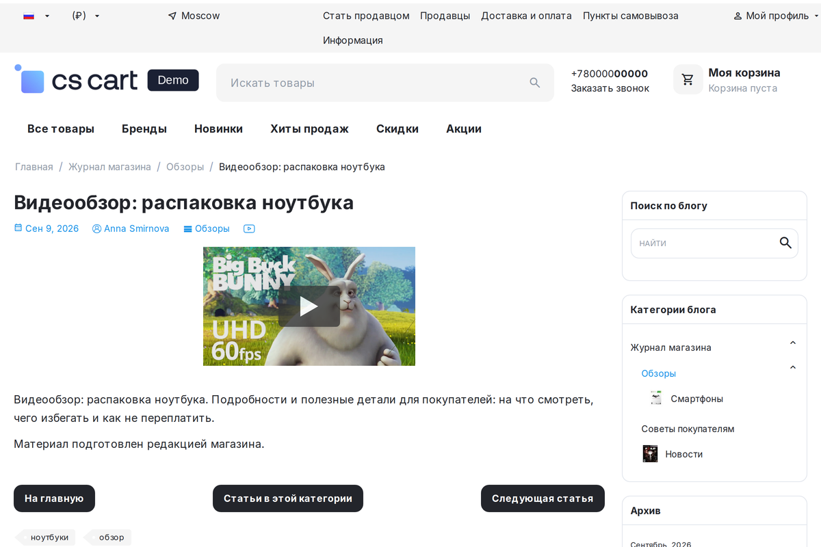Screen dimensions: 821x547
Task: Open Пункты самовывоза link
Action: click(x=631, y=16)
